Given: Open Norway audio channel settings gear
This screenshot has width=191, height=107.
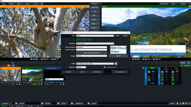Looking at the screenshot, I should (173, 72).
